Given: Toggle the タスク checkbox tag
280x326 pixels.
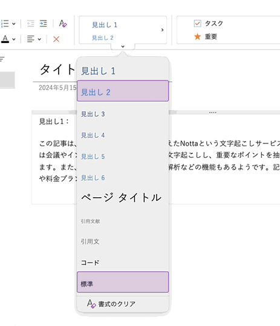Looking at the screenshot, I should click(208, 23).
